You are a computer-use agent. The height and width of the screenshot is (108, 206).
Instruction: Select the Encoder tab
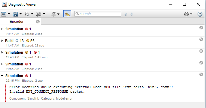[17, 22]
